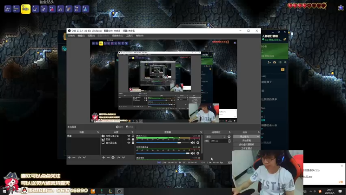Open the OBS icon on the taskbar
Image resolution: width=346 pixels, height=195 pixels.
pyautogui.click(x=119, y=191)
